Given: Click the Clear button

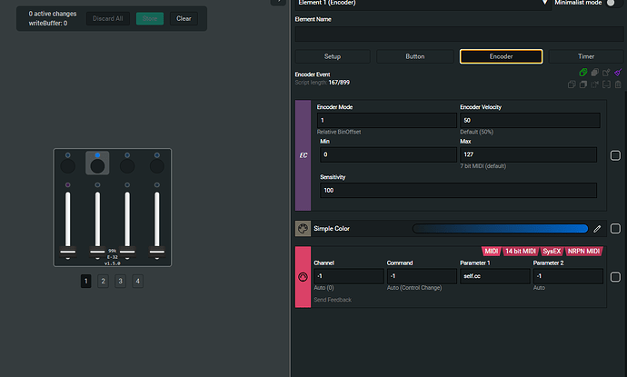Looking at the screenshot, I should click(x=183, y=18).
